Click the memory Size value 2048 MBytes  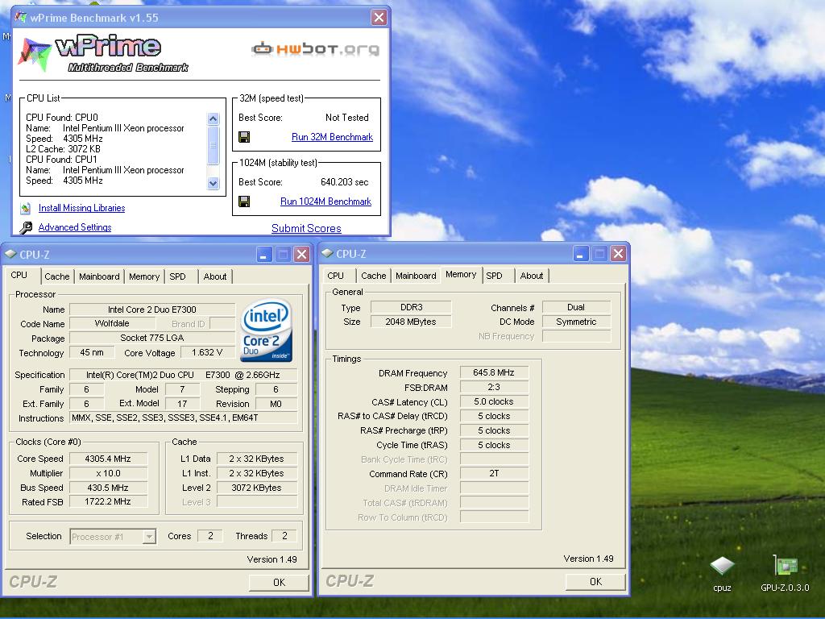pyautogui.click(x=411, y=322)
